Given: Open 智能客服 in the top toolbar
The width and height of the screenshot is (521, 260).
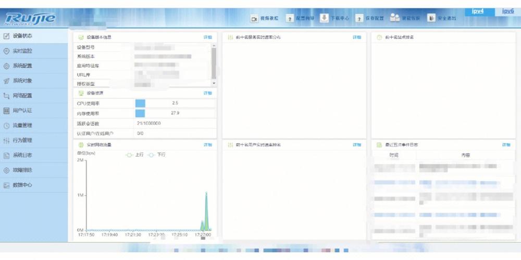Looking at the screenshot, I should pyautogui.click(x=405, y=18).
